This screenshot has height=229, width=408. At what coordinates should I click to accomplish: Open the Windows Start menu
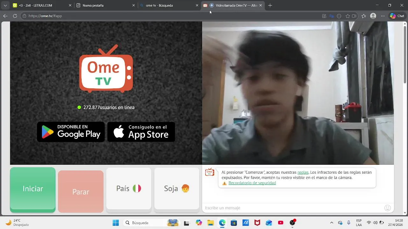(116, 223)
